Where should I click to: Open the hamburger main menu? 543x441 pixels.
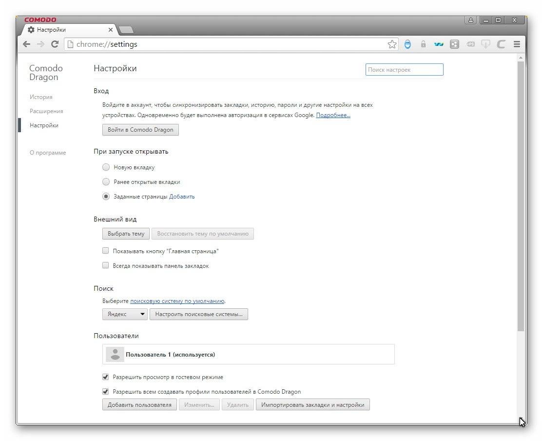(517, 44)
